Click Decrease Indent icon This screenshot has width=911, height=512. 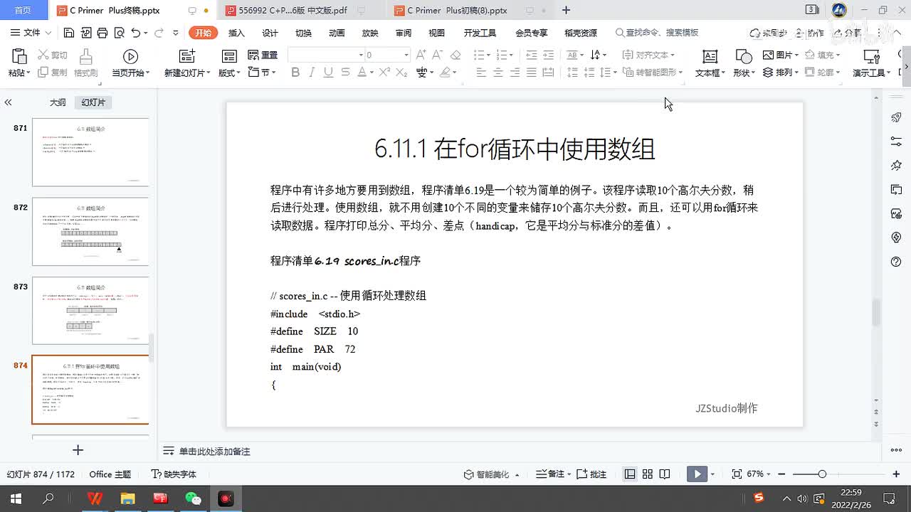click(531, 55)
